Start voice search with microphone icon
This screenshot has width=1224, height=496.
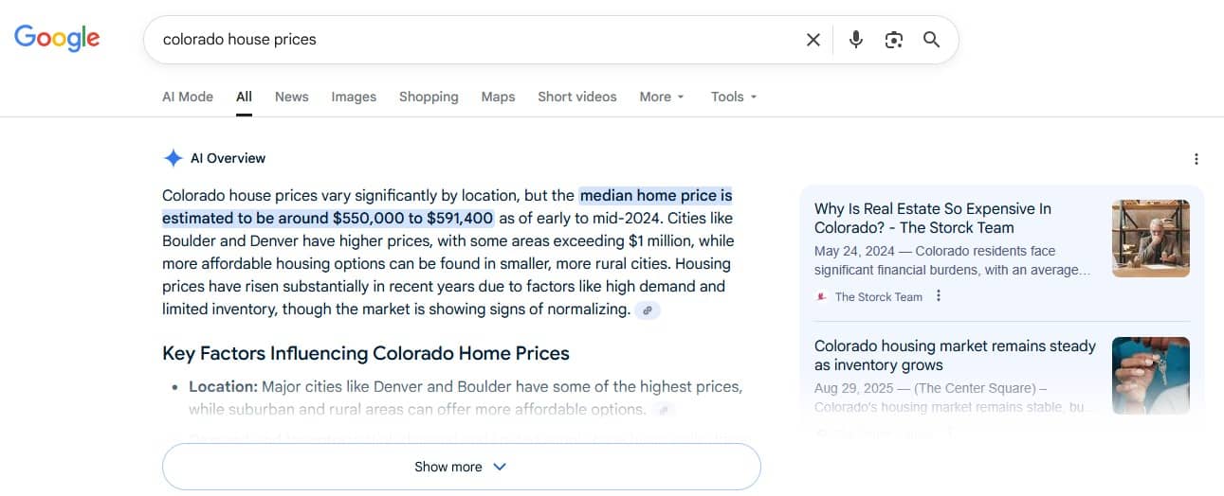pos(855,40)
